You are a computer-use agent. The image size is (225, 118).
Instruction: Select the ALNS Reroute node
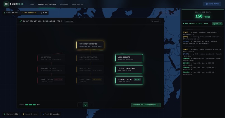pos(129,58)
